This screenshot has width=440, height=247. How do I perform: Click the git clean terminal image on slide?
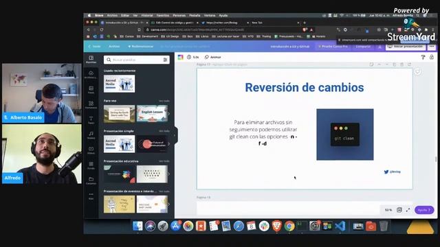345,134
